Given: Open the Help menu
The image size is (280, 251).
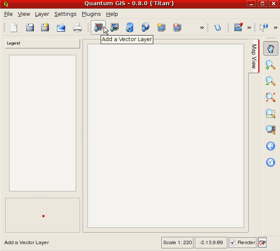Looking at the screenshot, I should [112, 14].
